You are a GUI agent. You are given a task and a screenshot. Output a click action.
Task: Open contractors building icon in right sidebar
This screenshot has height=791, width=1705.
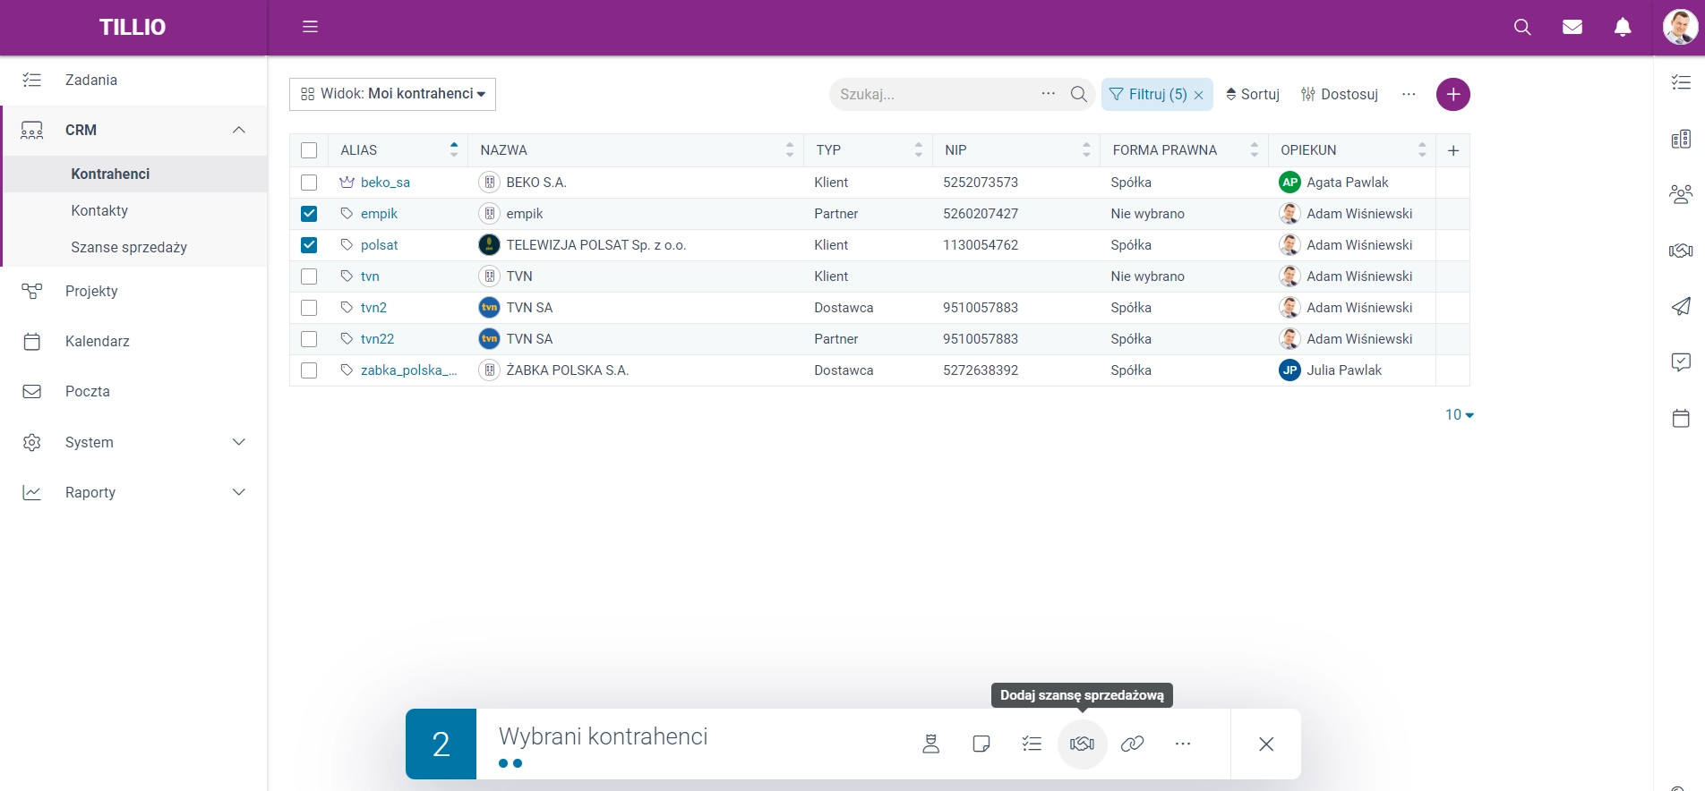[x=1681, y=139]
